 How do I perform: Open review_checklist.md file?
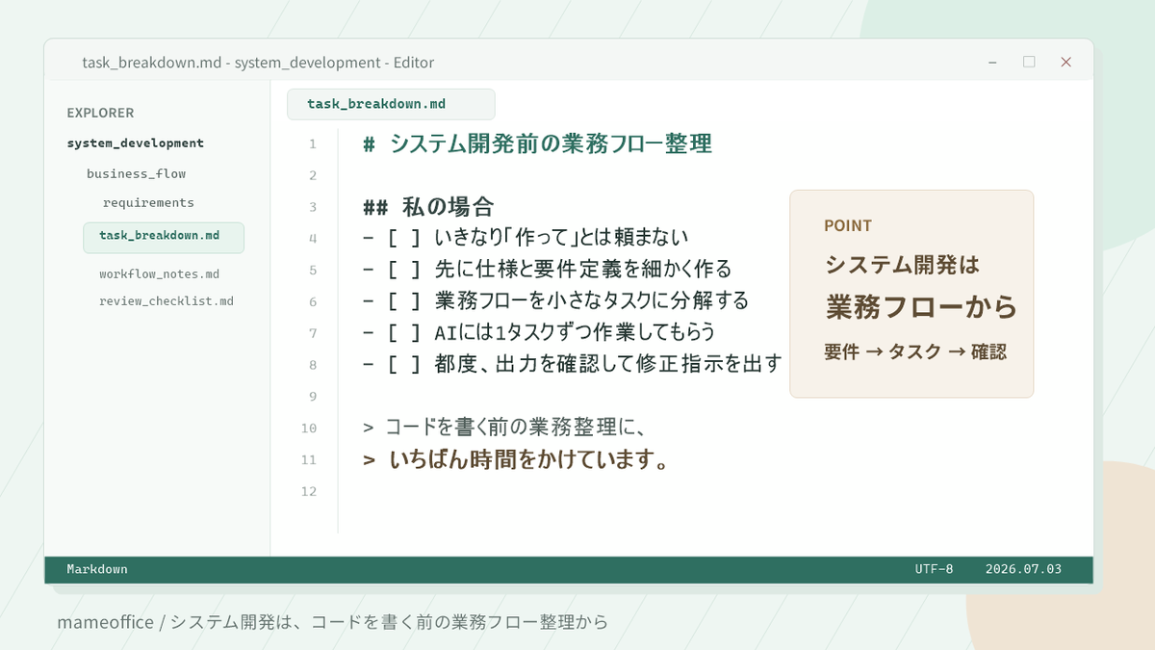coord(167,301)
